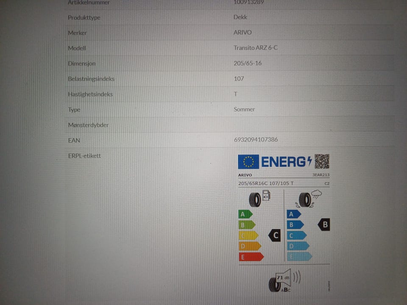Screen dimensions: 407x305
Task: Click the Mønsterdybder row label
Action: [x=88, y=125]
